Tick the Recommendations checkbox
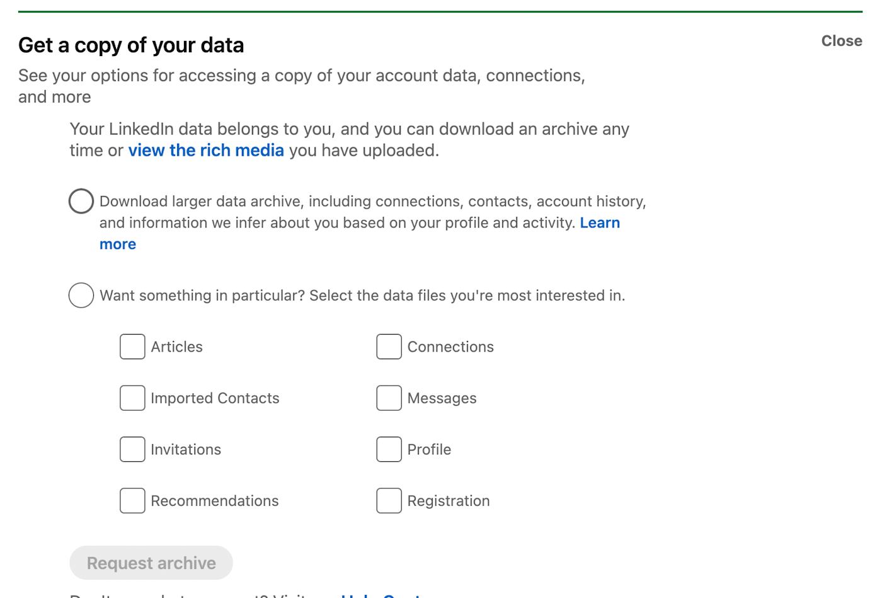 (132, 501)
